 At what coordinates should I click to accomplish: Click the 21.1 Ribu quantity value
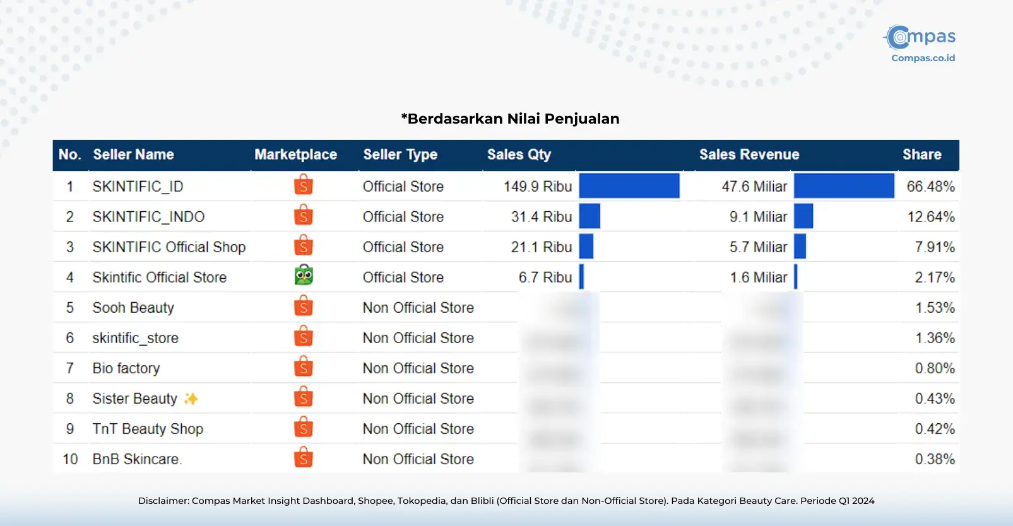tap(542, 247)
